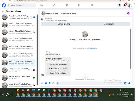135x101 pixels.
Task: Open Haylee's conversation in the list
Action: point(18,32)
